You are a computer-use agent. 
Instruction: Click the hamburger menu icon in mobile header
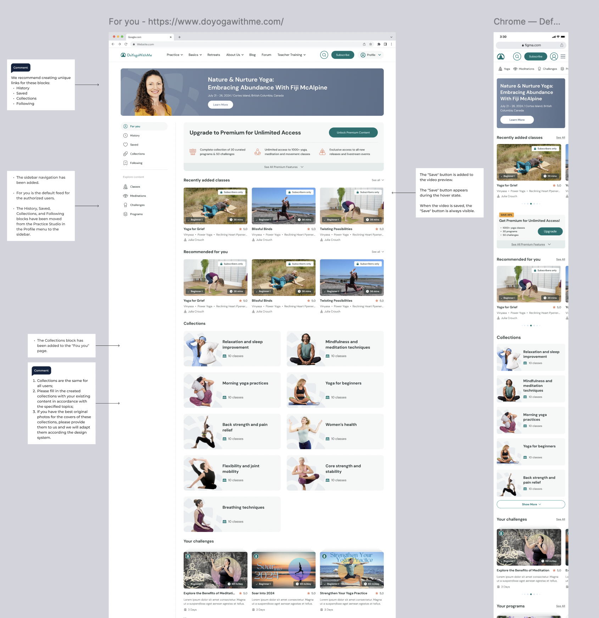(563, 56)
